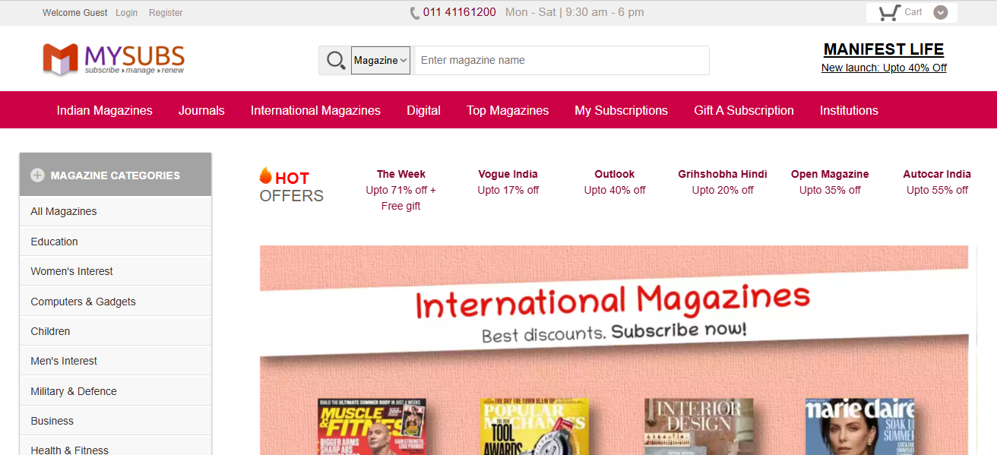Select the Women's Interest category
The width and height of the screenshot is (997, 455).
coord(116,271)
